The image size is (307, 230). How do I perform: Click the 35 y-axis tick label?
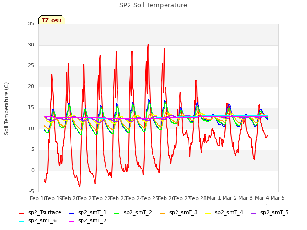pyautogui.click(x=31, y=24)
